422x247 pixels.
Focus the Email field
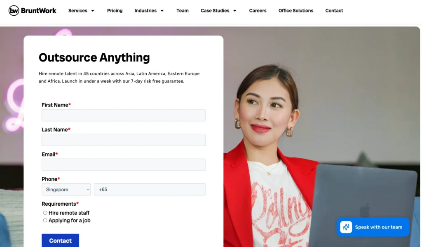pyautogui.click(x=124, y=164)
